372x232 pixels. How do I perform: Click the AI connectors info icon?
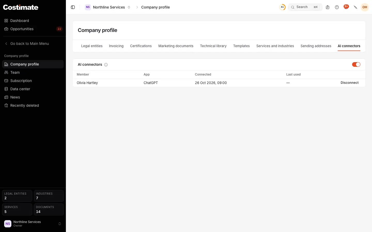106,65
